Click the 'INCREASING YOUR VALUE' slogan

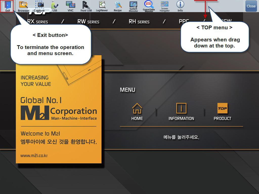click(36, 81)
